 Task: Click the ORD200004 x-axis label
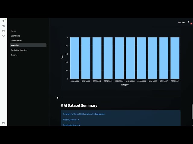pyautogui.click(x=119, y=81)
